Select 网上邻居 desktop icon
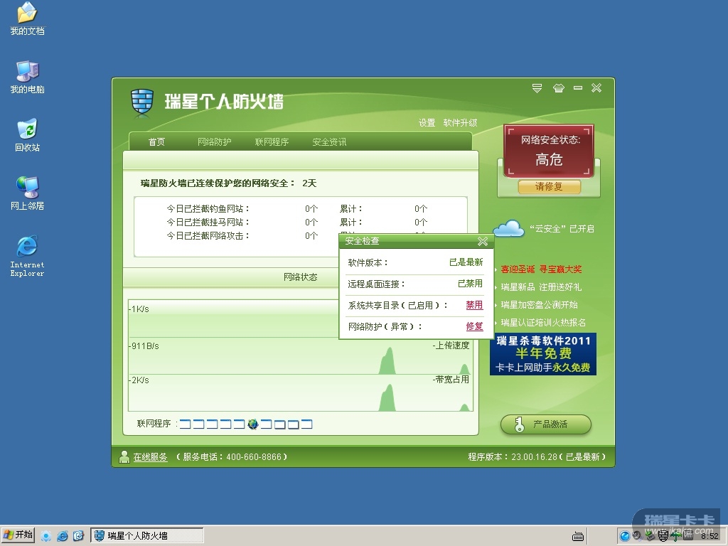 tap(28, 193)
